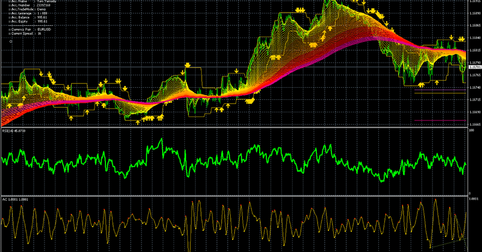The width and height of the screenshot is (482, 252).
Task: Click the Current Spread 16 label
Action: [x=25, y=34]
